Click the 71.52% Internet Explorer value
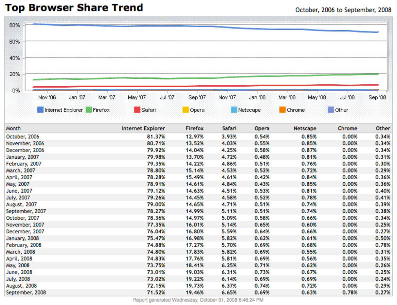The image size is (397, 305). 156,292
